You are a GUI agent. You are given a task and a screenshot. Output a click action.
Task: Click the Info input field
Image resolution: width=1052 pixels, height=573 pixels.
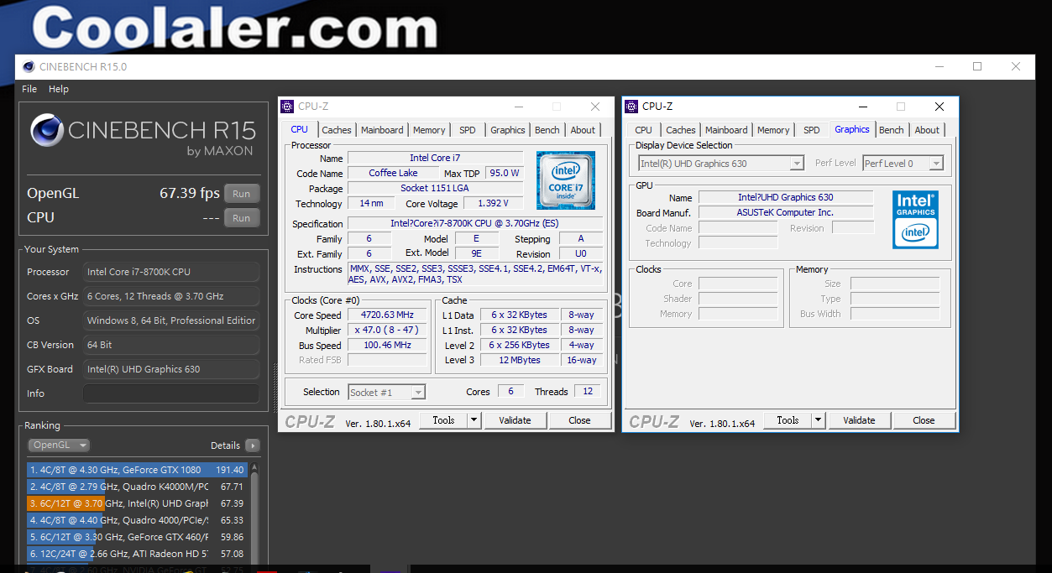171,393
